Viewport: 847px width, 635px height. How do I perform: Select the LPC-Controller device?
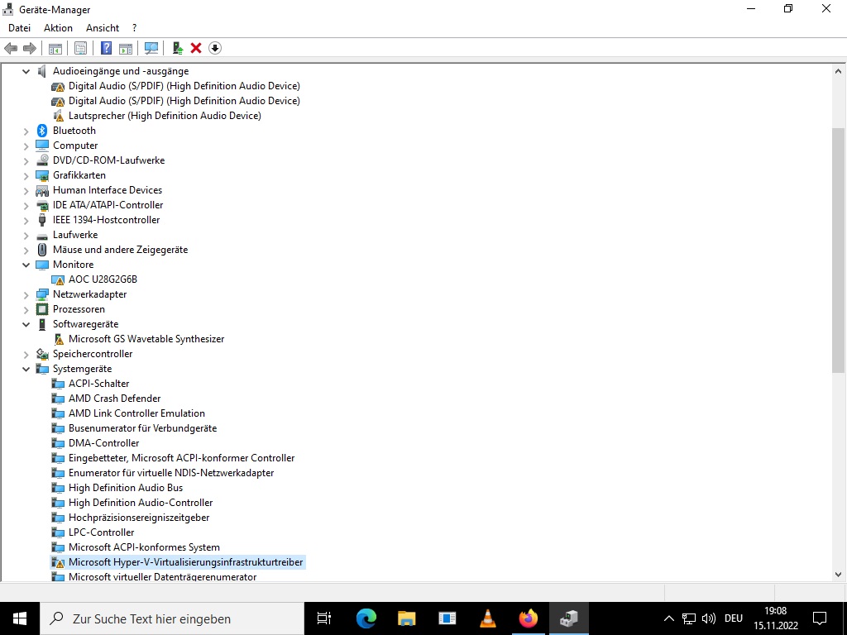[101, 532]
